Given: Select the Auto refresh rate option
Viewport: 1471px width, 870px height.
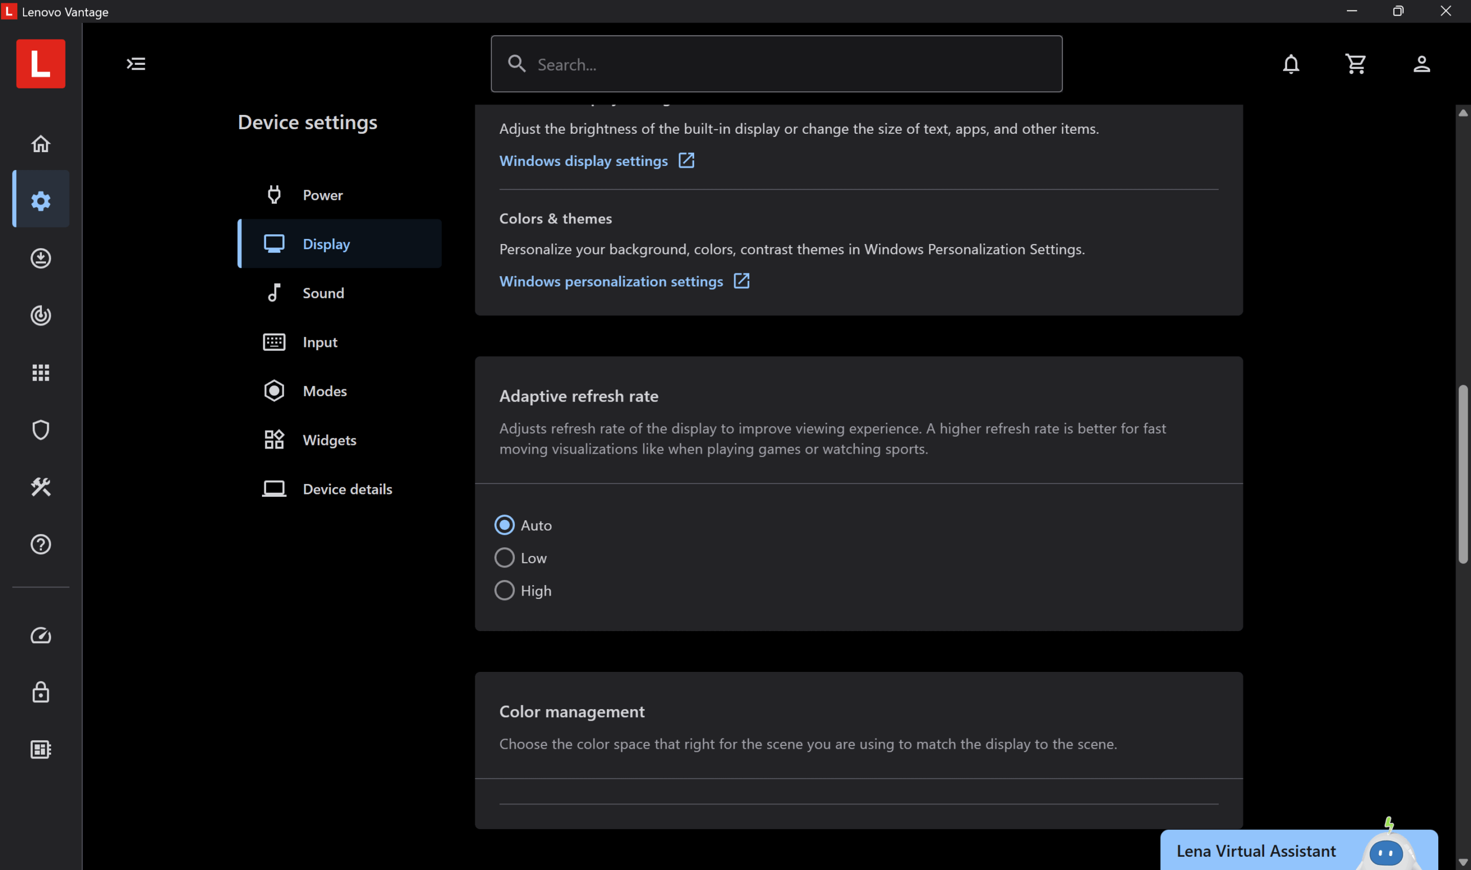Looking at the screenshot, I should (x=505, y=525).
